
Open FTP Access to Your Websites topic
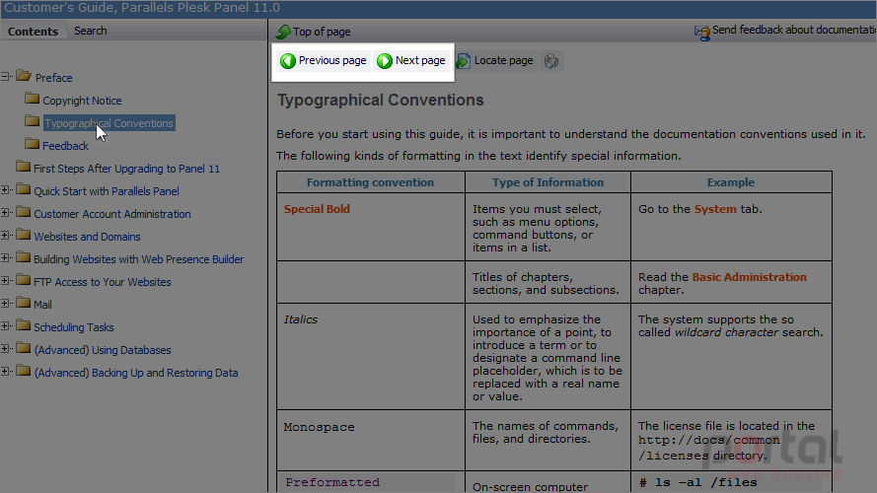(103, 282)
